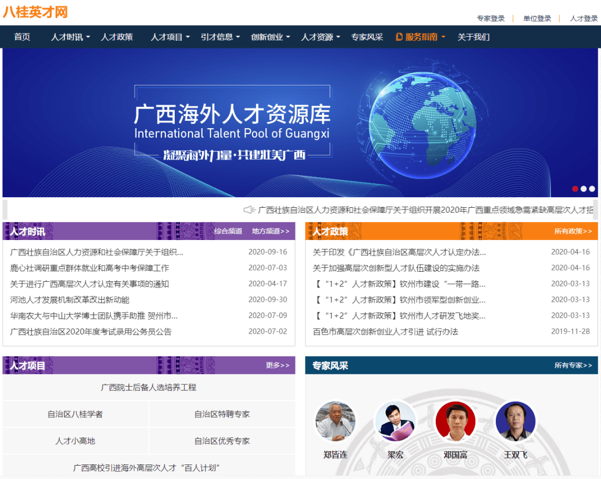Click expert 邓国富's portrait photo

coord(455,421)
